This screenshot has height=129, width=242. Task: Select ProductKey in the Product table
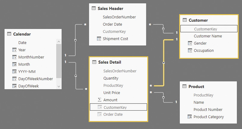(203, 95)
